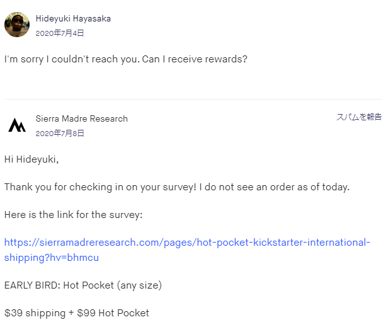
Task: Click the Sierra Madre Research mountain logo
Action: [17, 125]
